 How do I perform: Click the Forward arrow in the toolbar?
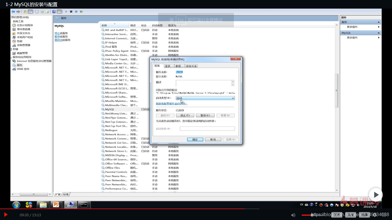coord(18,12)
